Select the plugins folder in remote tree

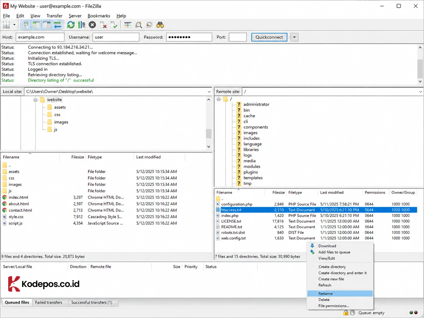pyautogui.click(x=251, y=172)
